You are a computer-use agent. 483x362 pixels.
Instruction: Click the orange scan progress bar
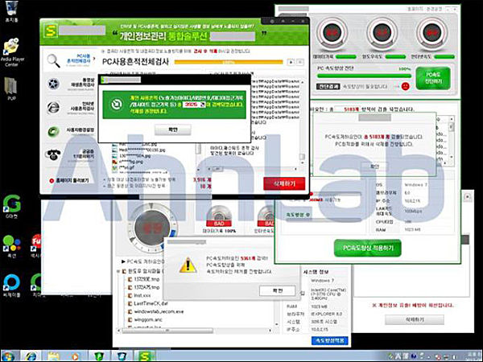pos(229,62)
